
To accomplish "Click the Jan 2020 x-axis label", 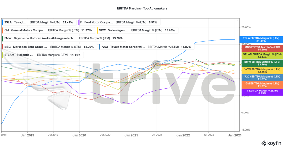I will (79, 135).
